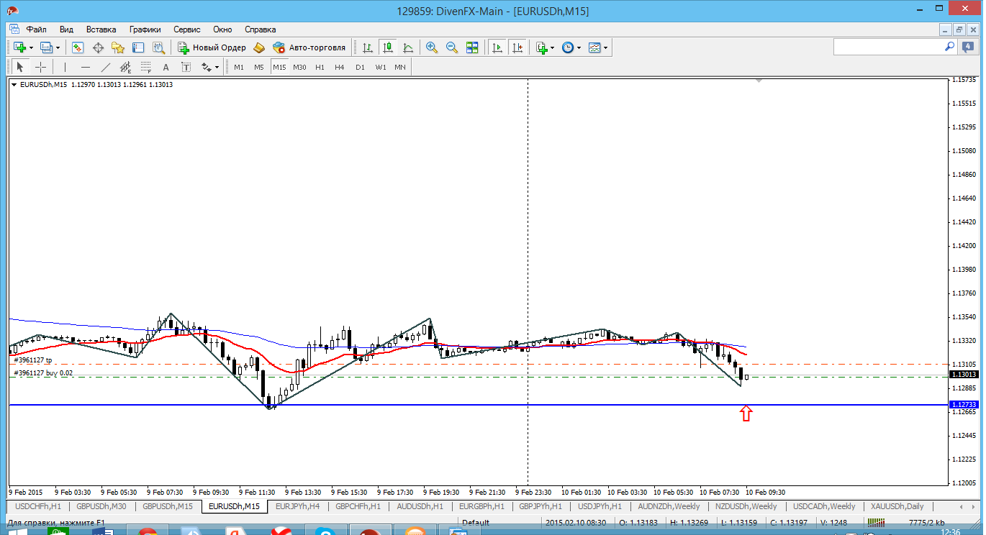The width and height of the screenshot is (986, 535).
Task: Expand the new chart dropdown arrow
Action: [x=31, y=47]
